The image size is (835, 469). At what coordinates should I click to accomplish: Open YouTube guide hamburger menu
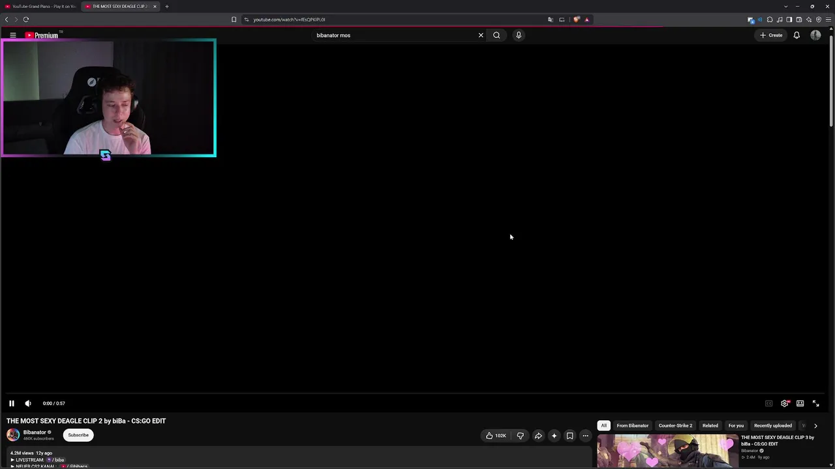12,35
